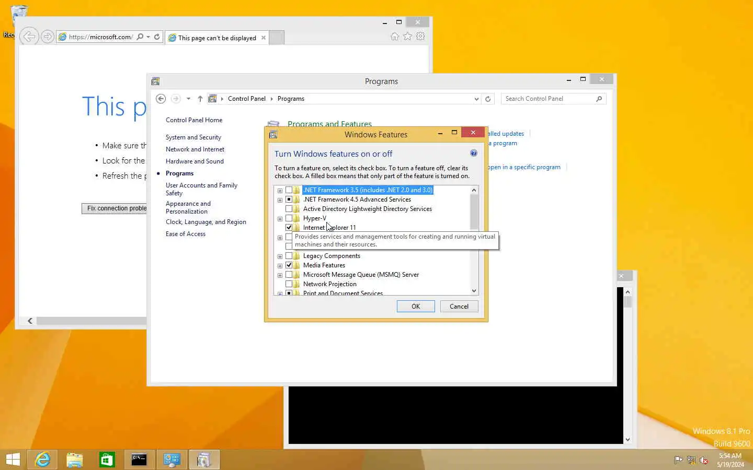This screenshot has width=753, height=470.
Task: Go back in the Programs window
Action: tap(161, 99)
